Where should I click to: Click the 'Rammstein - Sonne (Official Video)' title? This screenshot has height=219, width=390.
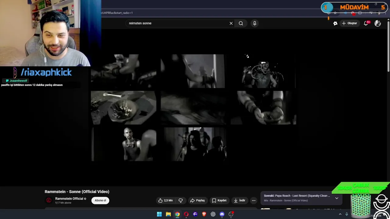77,192
